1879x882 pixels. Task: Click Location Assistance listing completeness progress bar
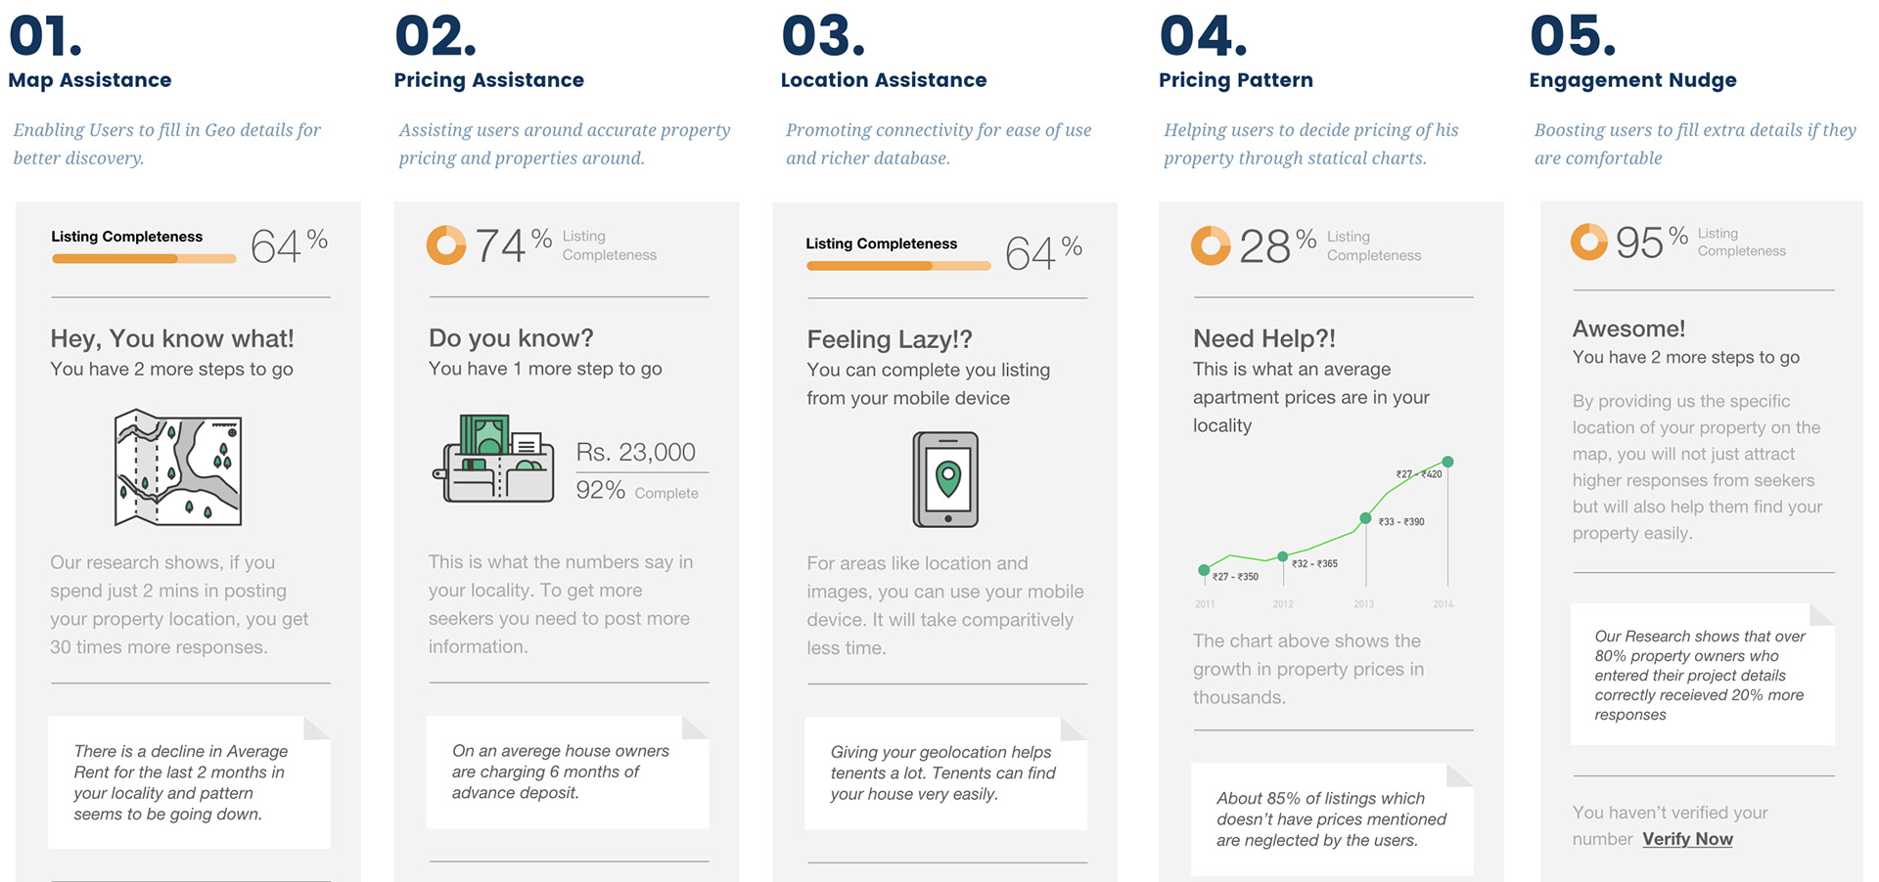click(x=898, y=266)
